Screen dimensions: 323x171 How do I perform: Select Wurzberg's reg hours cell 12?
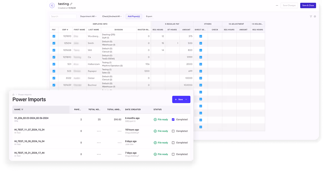point(158,36)
